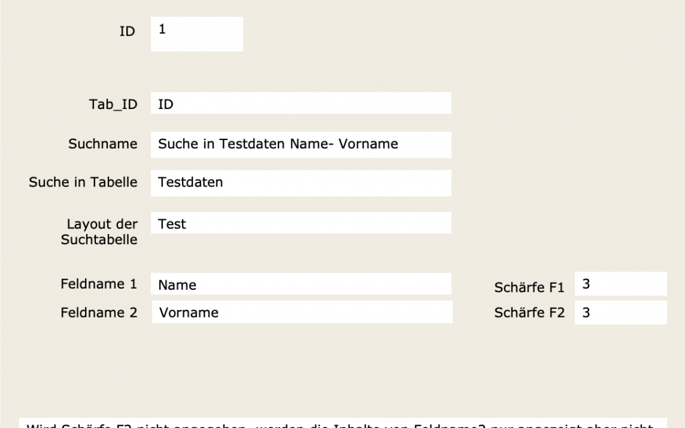Click into the Suchname field
Screen dimensions: 685x428
[x=301, y=145]
